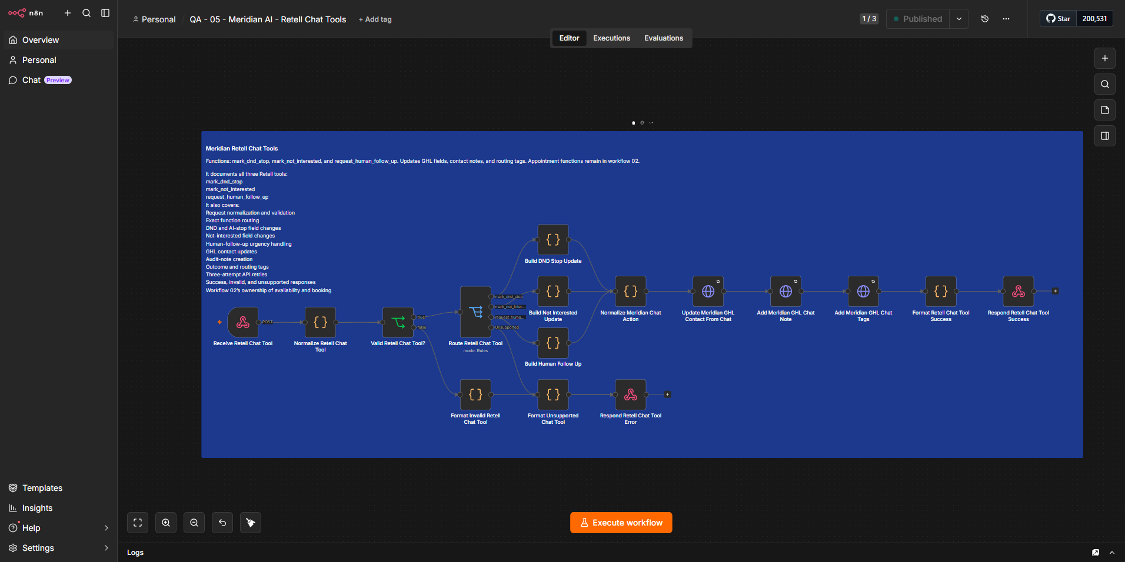Open the Logs panel
The height and width of the screenshot is (562, 1125).
(135, 553)
